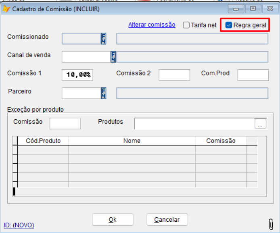Click the paperclip attachment icon

coord(271,224)
